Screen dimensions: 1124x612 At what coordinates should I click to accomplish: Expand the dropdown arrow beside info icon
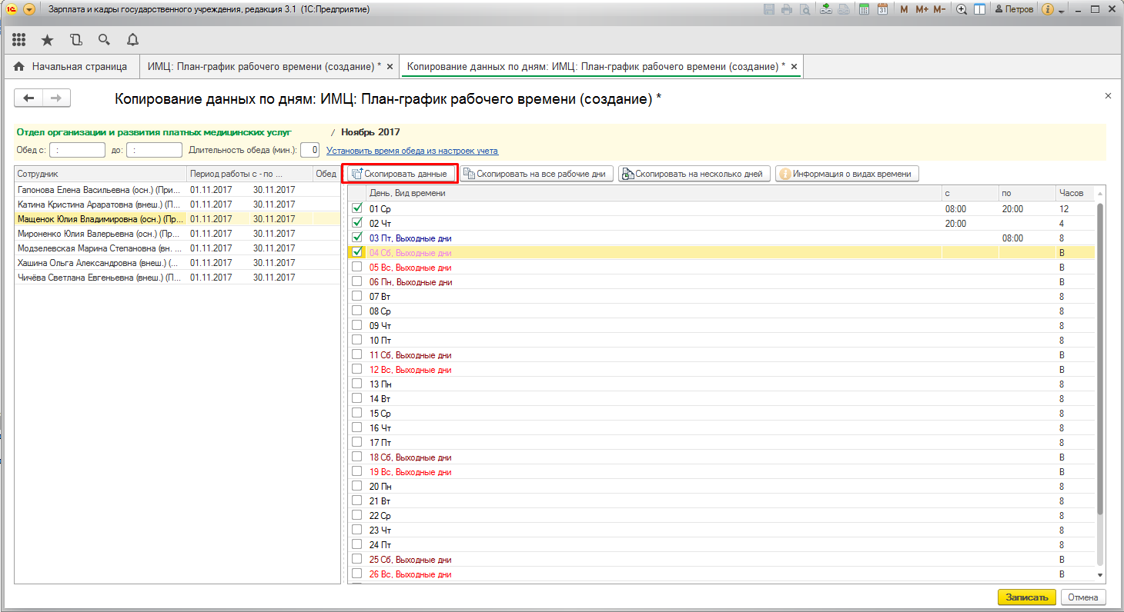point(1061,11)
